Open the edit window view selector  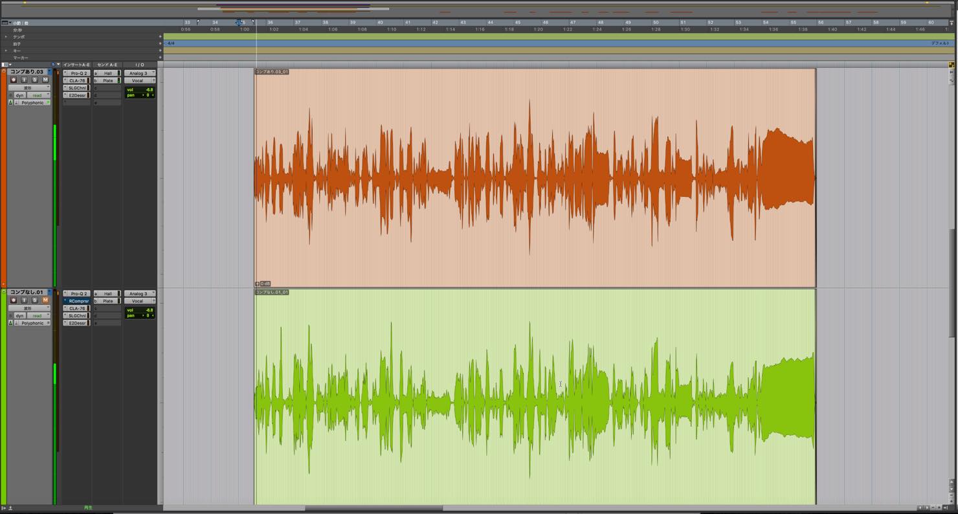tap(6, 65)
